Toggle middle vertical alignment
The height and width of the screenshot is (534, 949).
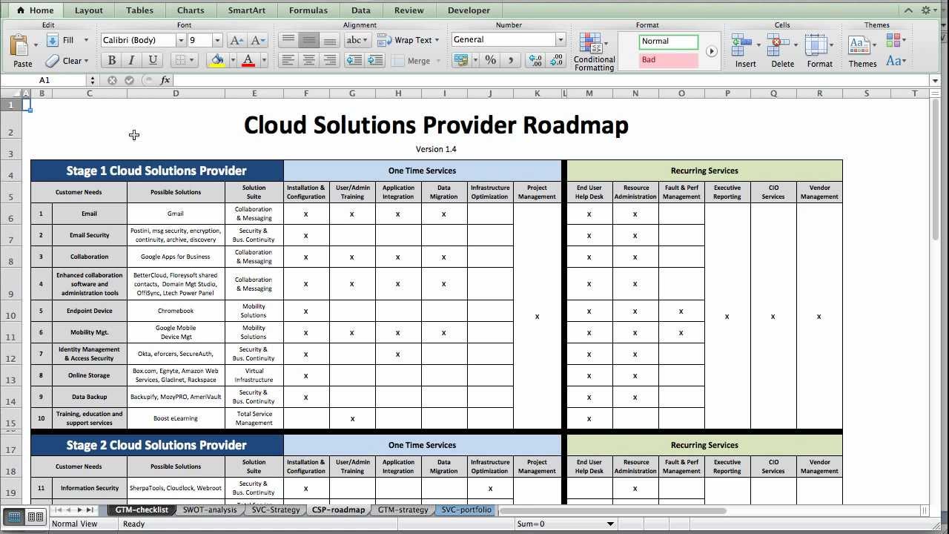point(309,40)
